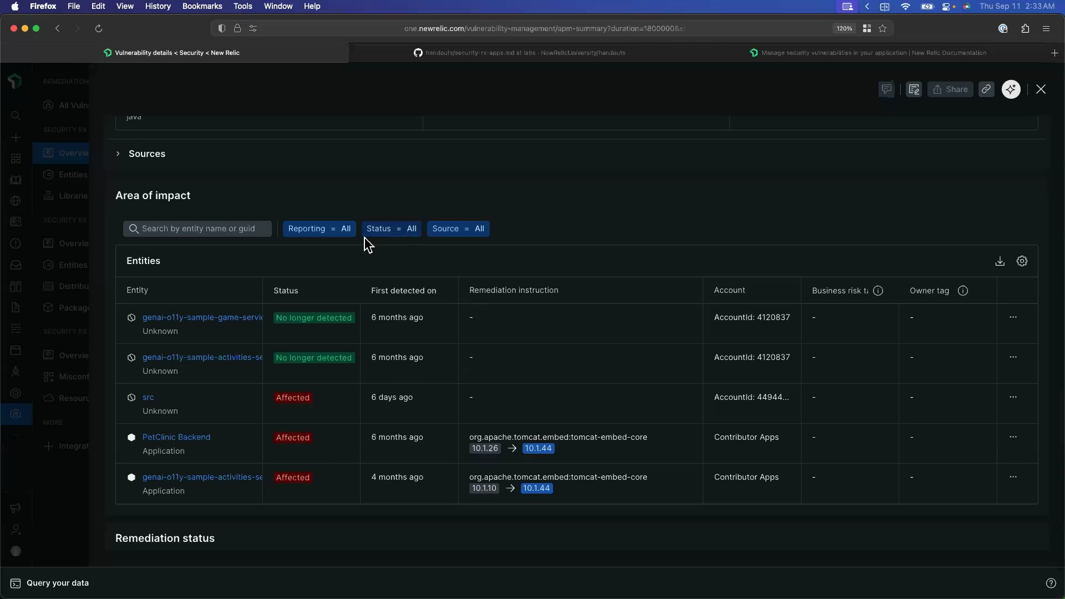Open the Firefox application menu
Image resolution: width=1065 pixels, height=599 pixels.
pos(1046,28)
